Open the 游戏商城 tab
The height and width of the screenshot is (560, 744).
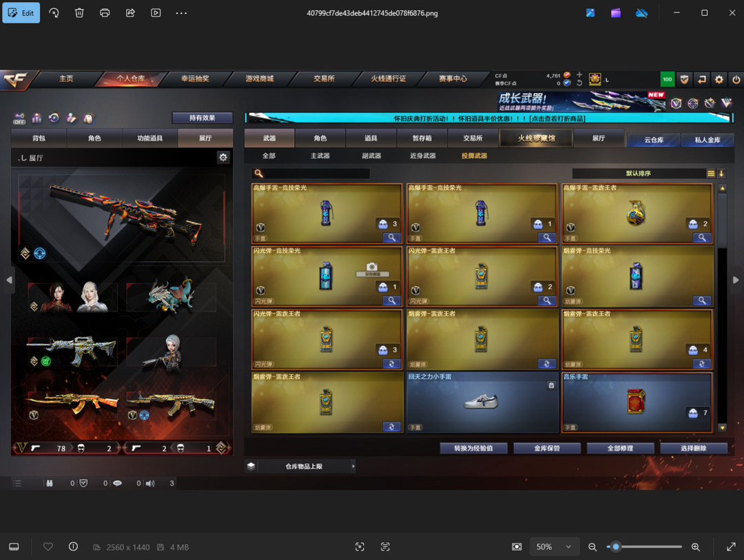[x=260, y=78]
